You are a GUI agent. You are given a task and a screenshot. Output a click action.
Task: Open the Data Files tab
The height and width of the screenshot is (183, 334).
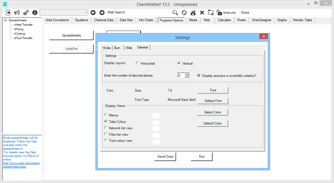[x=126, y=20]
